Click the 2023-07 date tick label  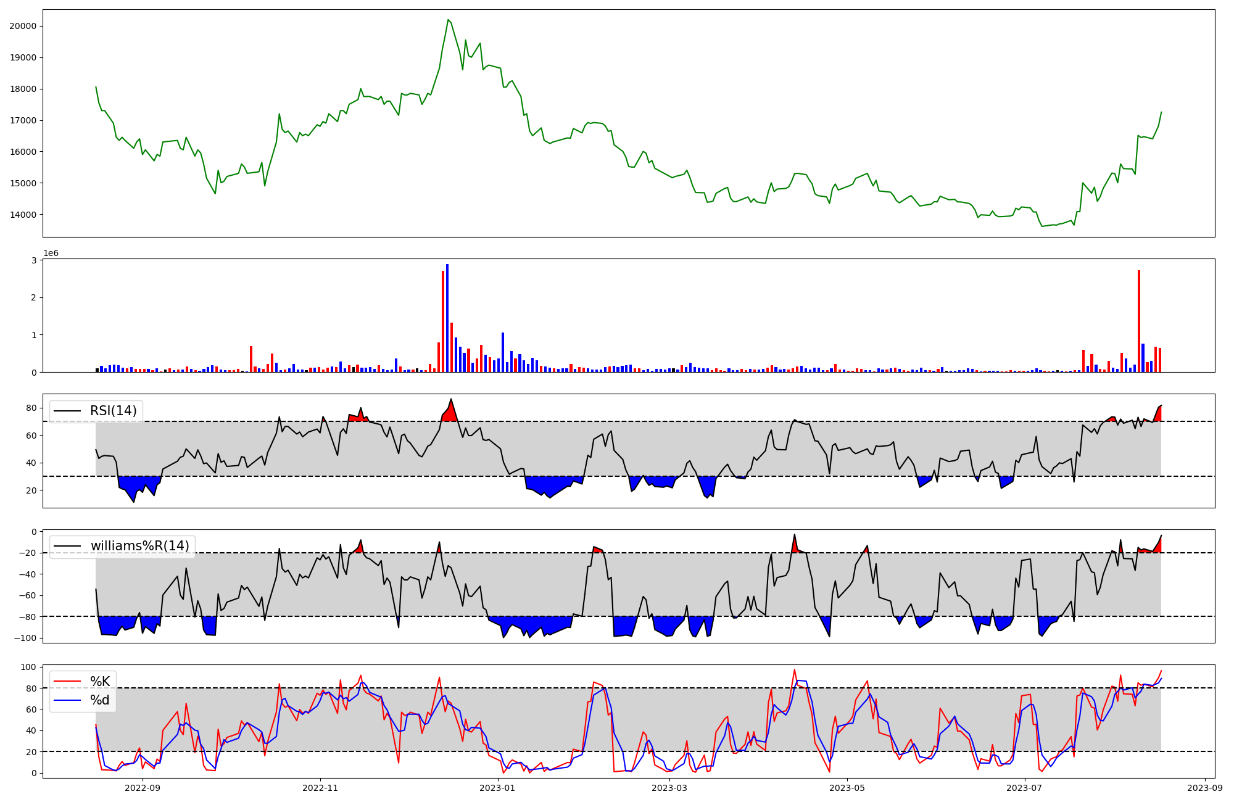[1024, 788]
